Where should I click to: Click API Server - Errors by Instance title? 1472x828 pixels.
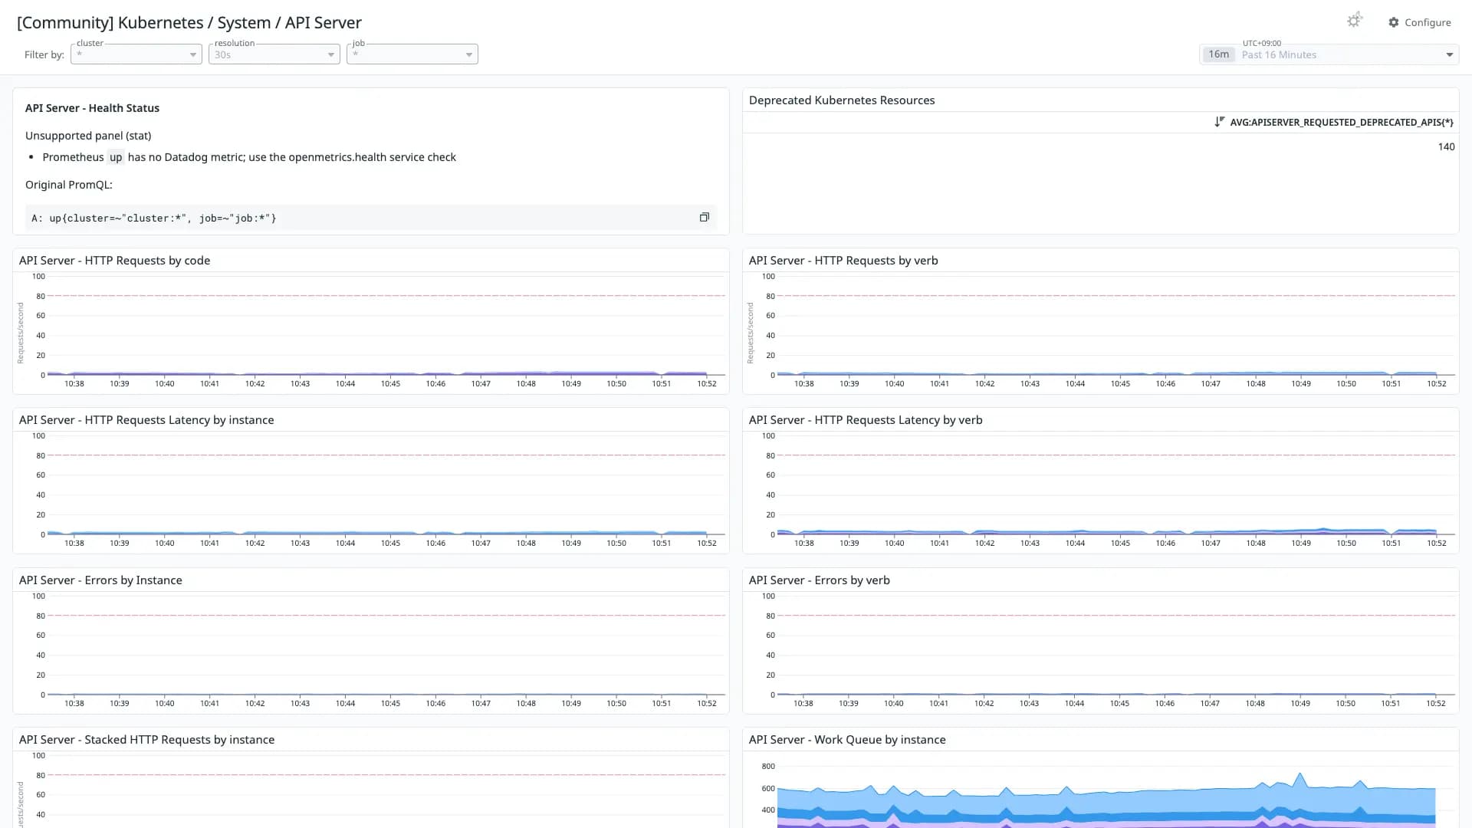(100, 580)
